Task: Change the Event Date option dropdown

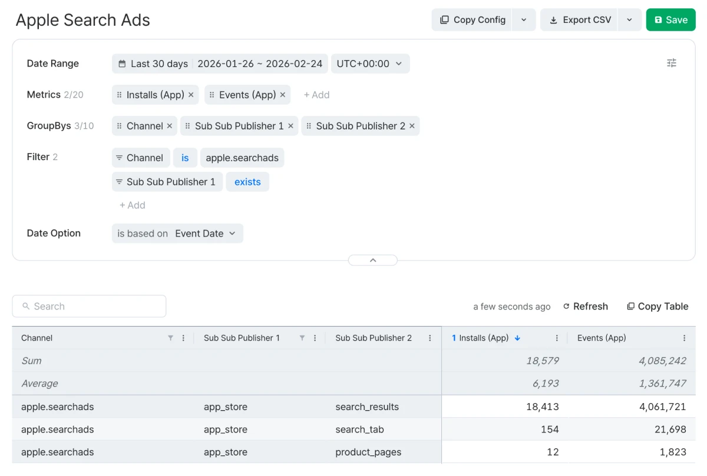Action: [205, 234]
